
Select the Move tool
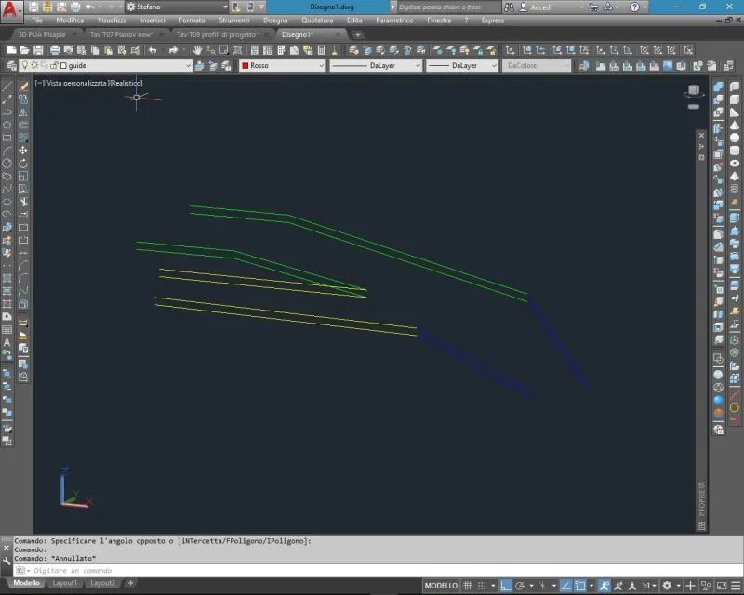pos(23,151)
